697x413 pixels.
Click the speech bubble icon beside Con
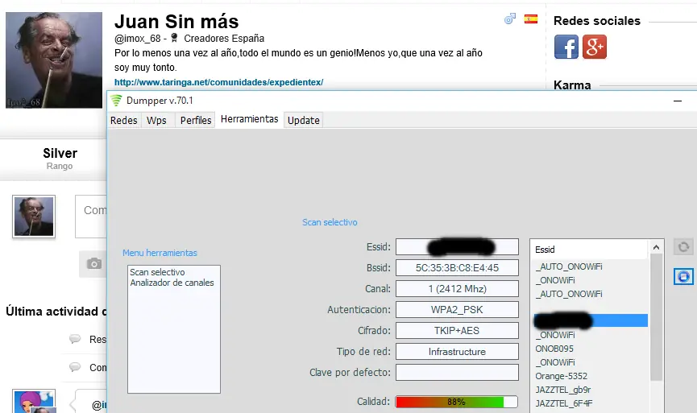coord(75,367)
